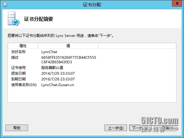Select the 指纹 property label
This screenshot has width=184, height=138.
[x=15, y=57]
